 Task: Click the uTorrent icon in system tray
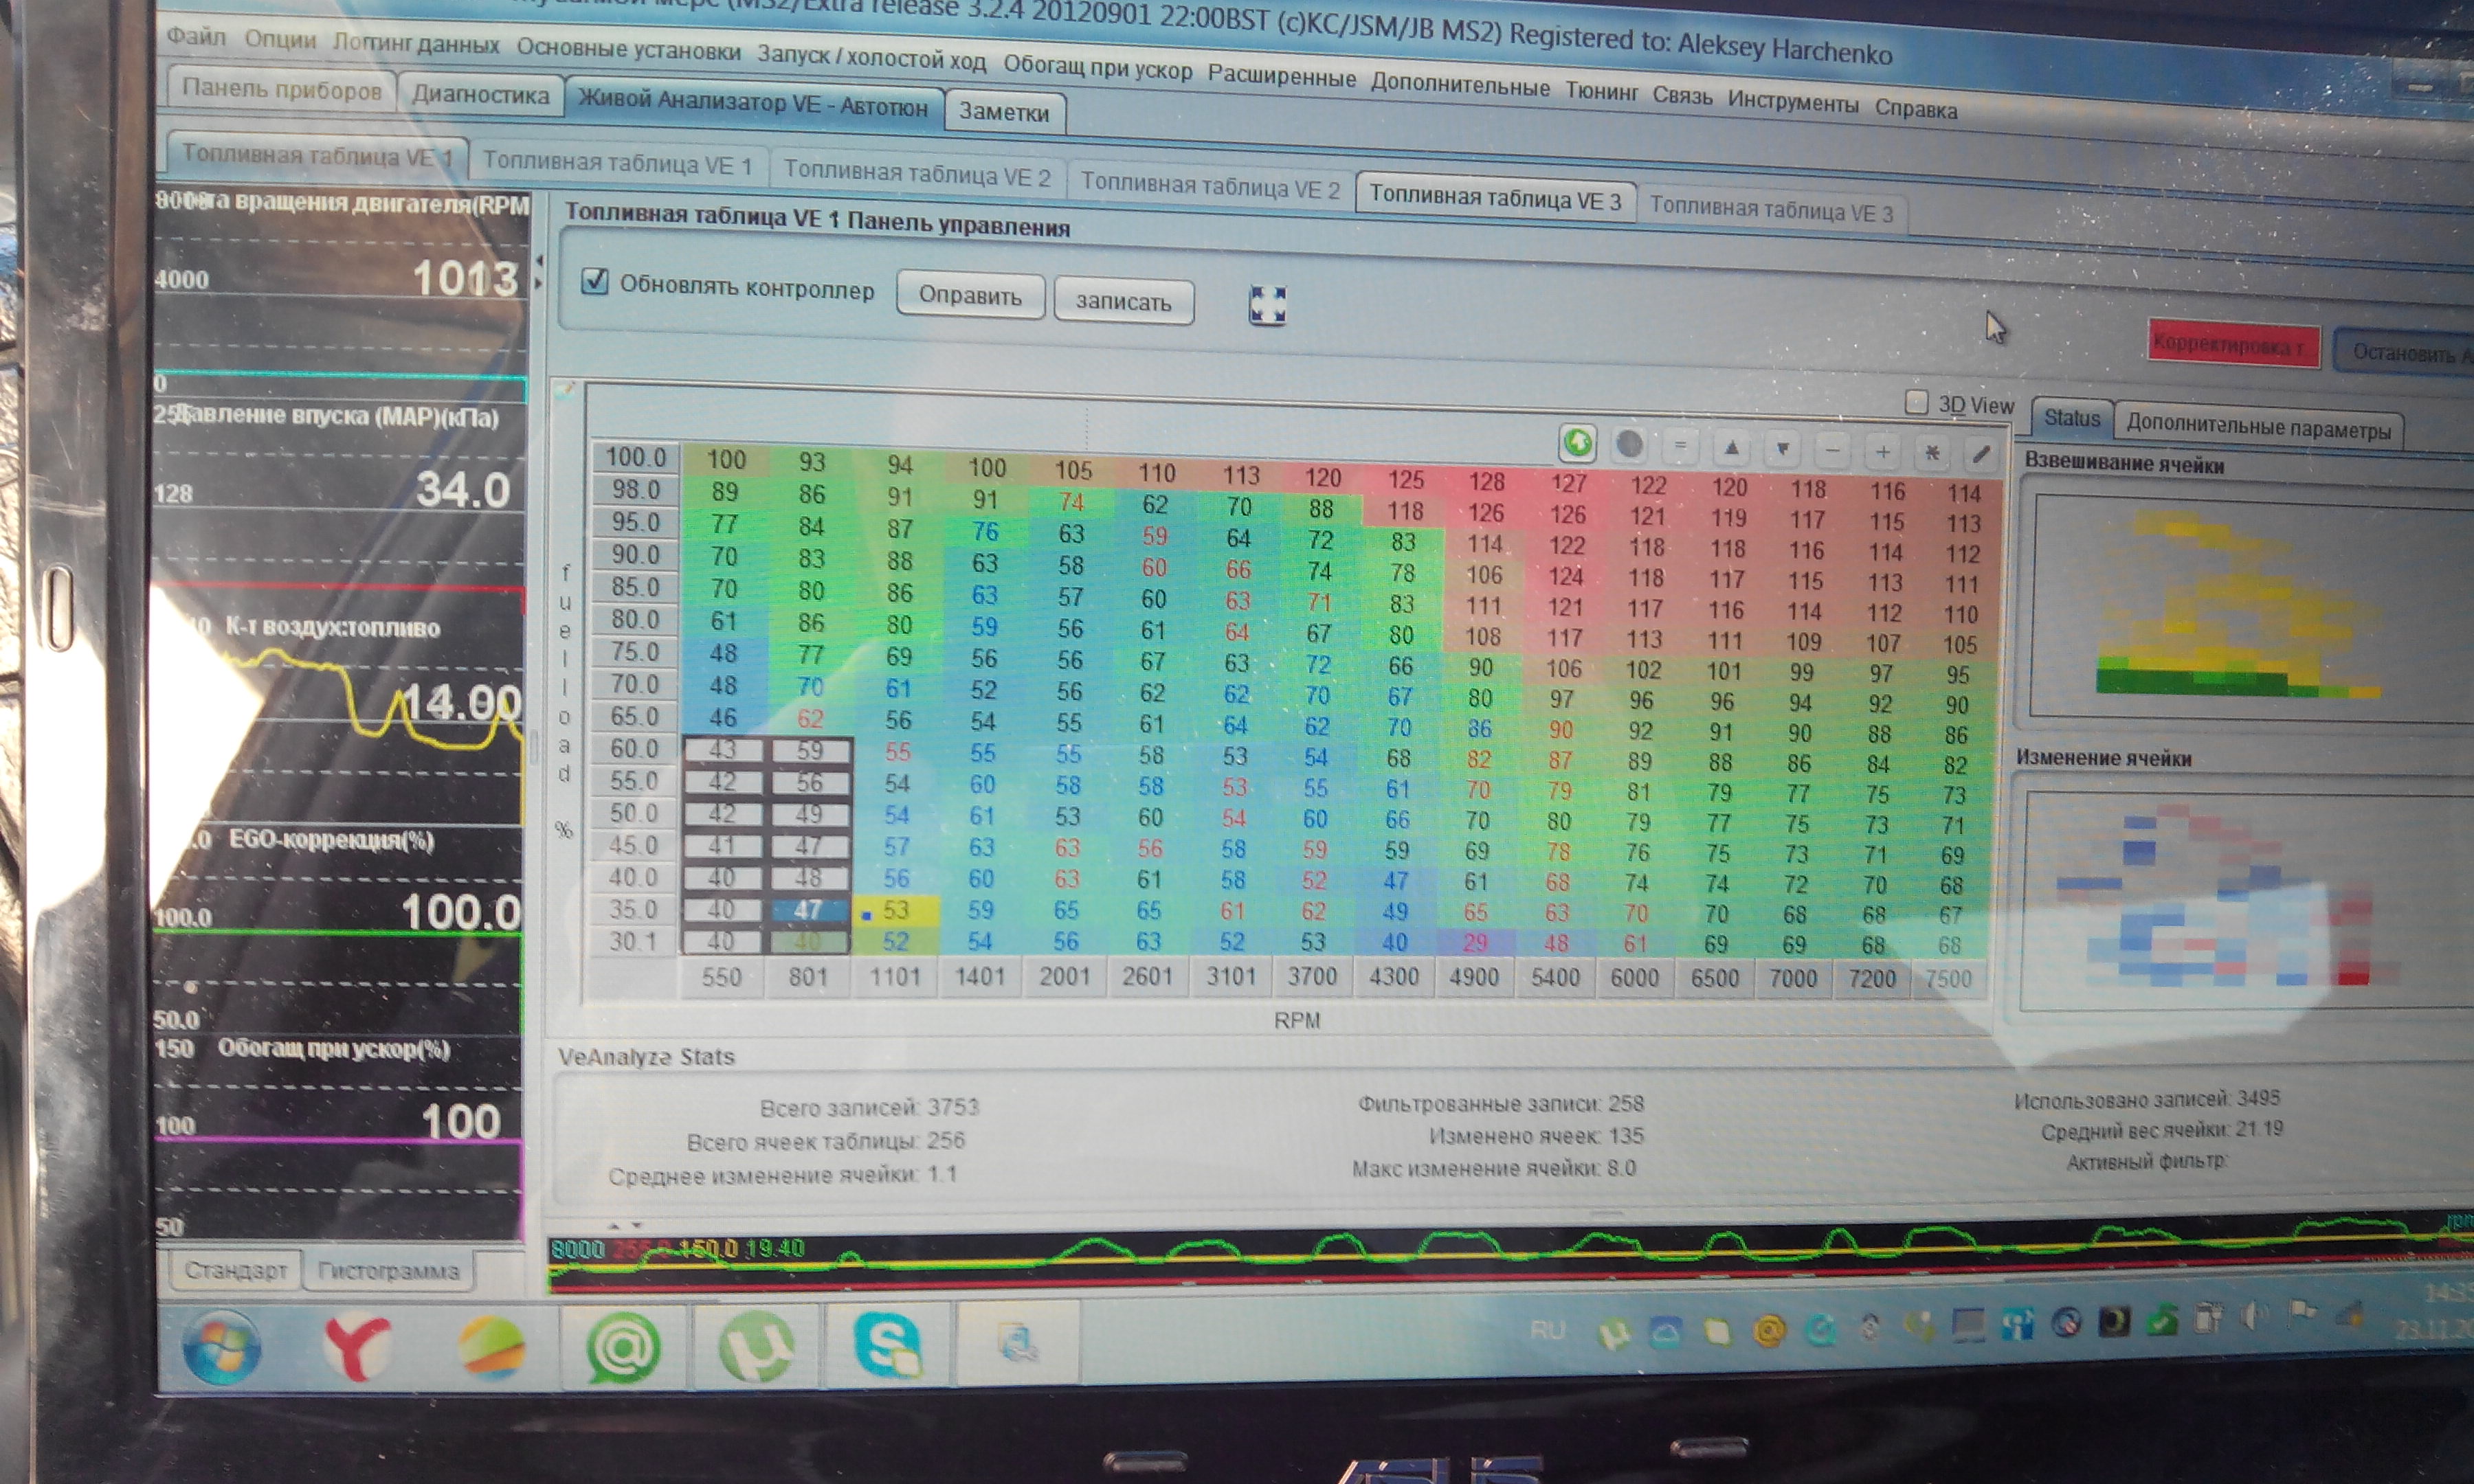click(1613, 1333)
